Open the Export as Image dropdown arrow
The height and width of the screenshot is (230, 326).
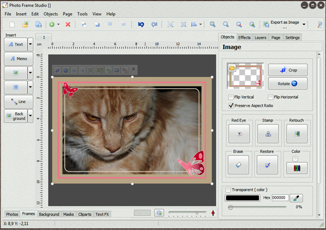304,24
